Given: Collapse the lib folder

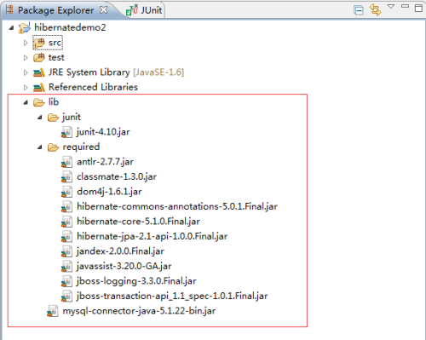Looking at the screenshot, I should (26, 102).
